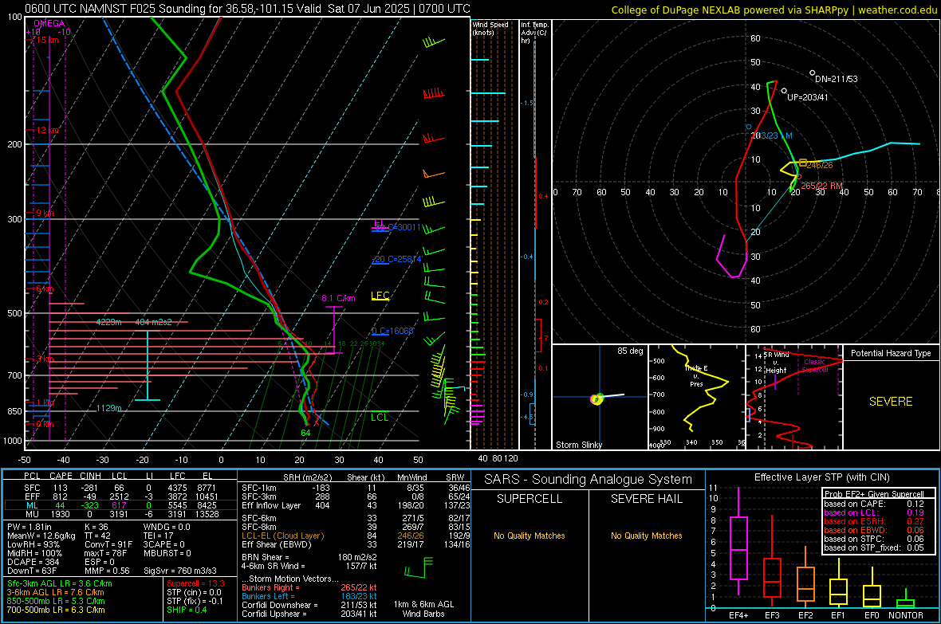This screenshot has width=941, height=624.
Task: Click the '0 C=16068' freezing level label
Action: [393, 332]
